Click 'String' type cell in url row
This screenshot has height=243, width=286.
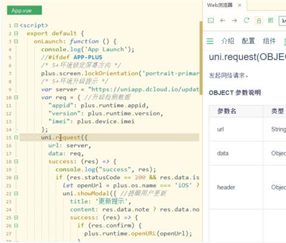pos(278,129)
